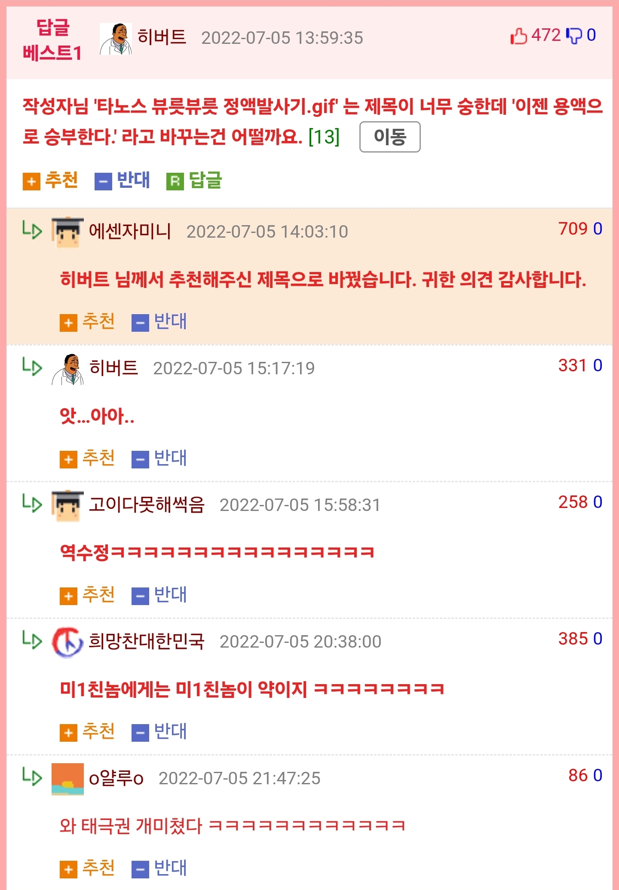Click 반대 minus icon under 앗...아아..
Viewport: 619px width, 890px height.
(140, 459)
